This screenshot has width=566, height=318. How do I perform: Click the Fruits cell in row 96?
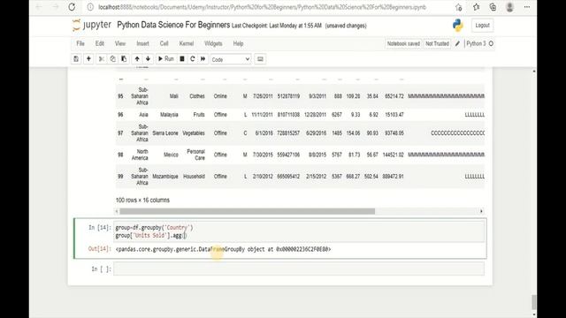(199, 115)
